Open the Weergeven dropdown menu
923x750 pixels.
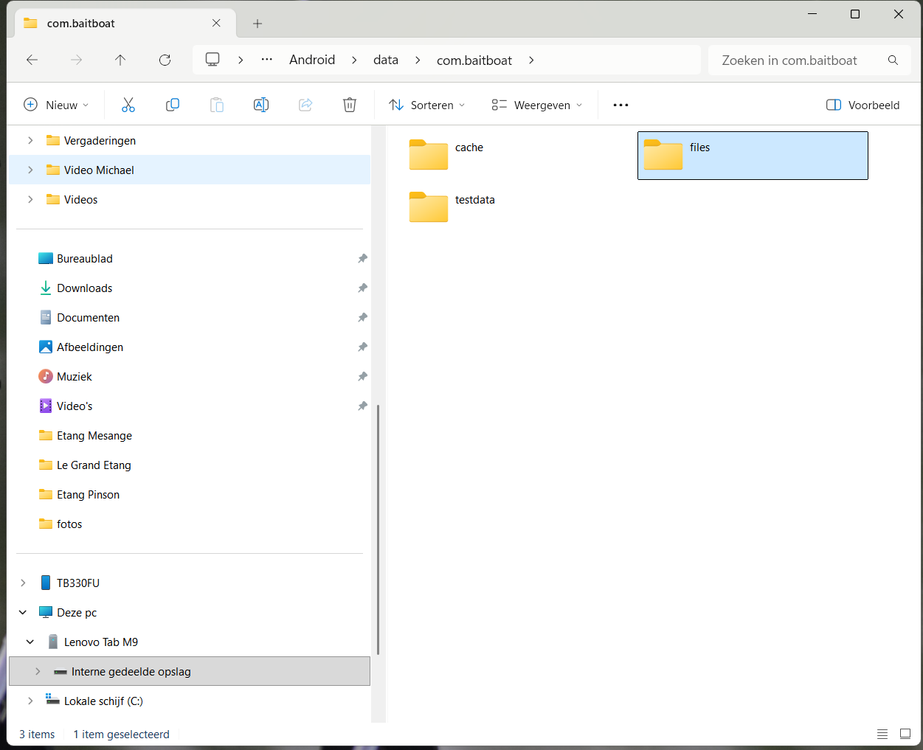coord(537,105)
